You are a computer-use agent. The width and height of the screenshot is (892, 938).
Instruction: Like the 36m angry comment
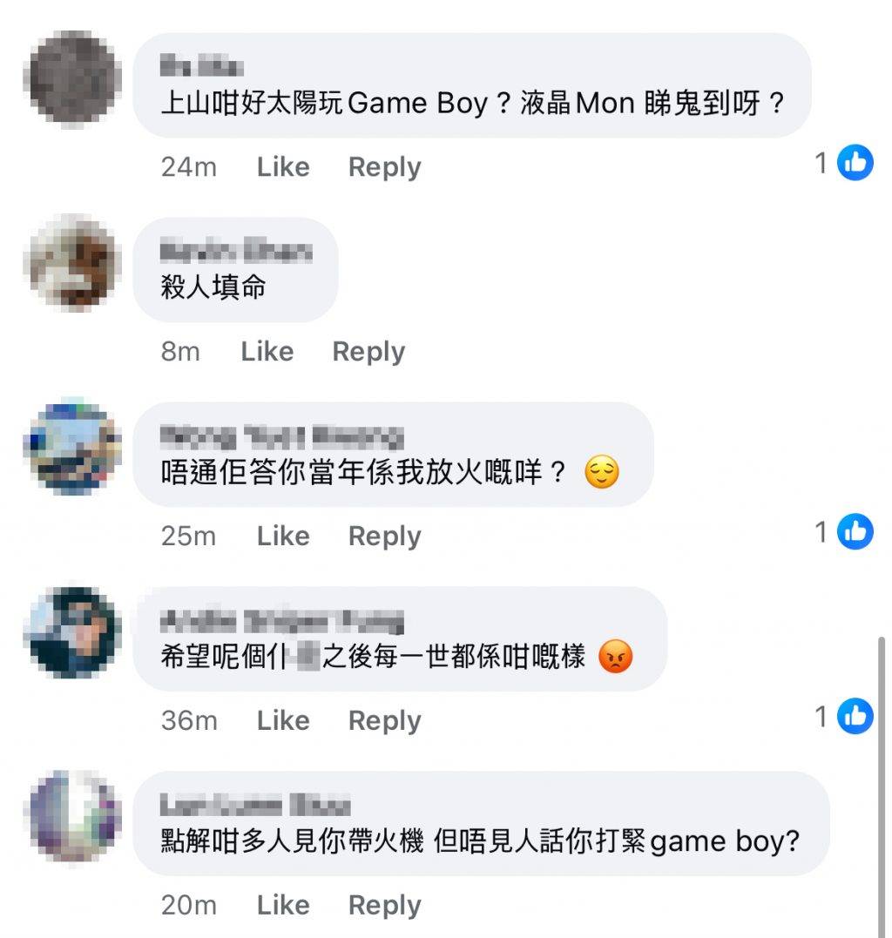283,720
